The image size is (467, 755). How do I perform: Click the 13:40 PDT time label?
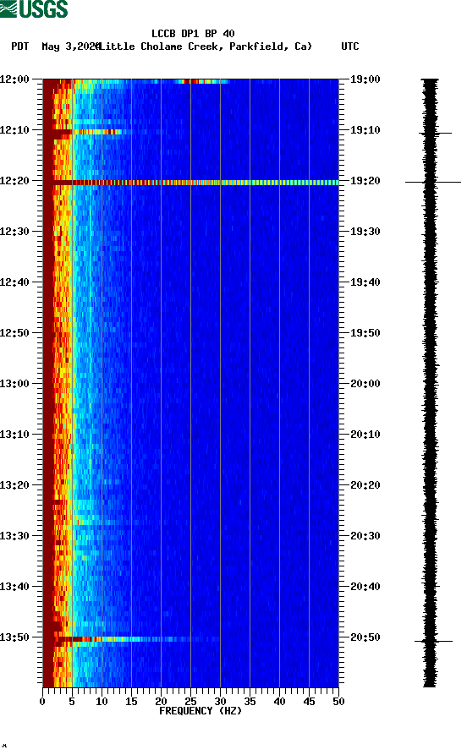coord(14,587)
